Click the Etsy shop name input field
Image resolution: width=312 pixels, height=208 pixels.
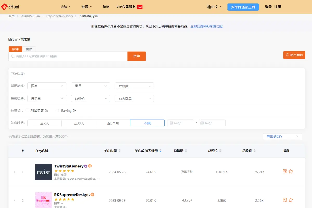(x=68, y=56)
